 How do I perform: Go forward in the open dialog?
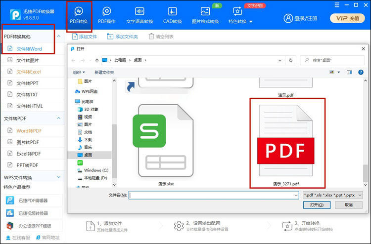[83, 60]
